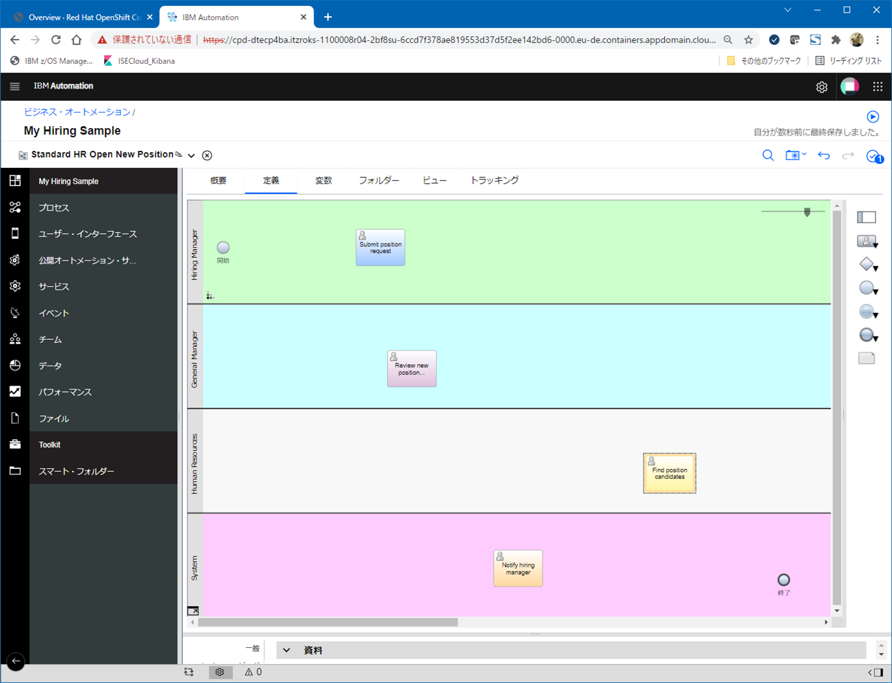Bookmark this page with the star icon
The height and width of the screenshot is (683, 892).
(x=749, y=40)
